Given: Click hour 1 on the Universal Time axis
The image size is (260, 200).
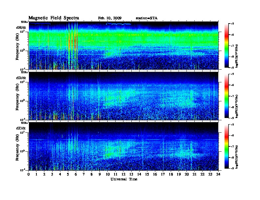Looking at the screenshot, I should click(36, 174).
